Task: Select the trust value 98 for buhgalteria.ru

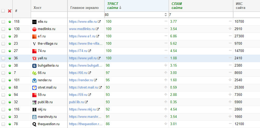Action: click(x=108, y=66)
